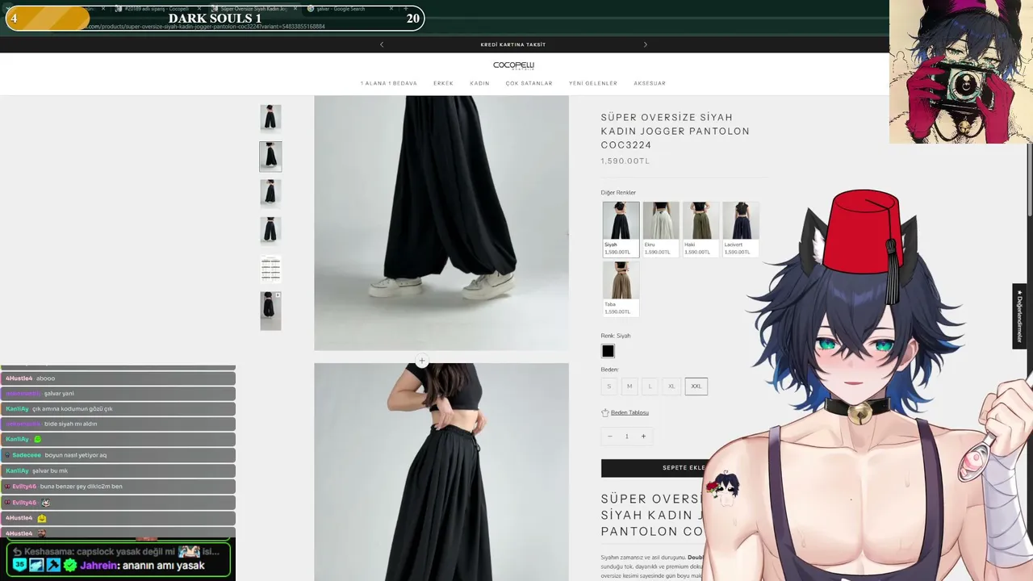Decrease quantity with the minus button
1033x581 pixels.
(x=609, y=437)
